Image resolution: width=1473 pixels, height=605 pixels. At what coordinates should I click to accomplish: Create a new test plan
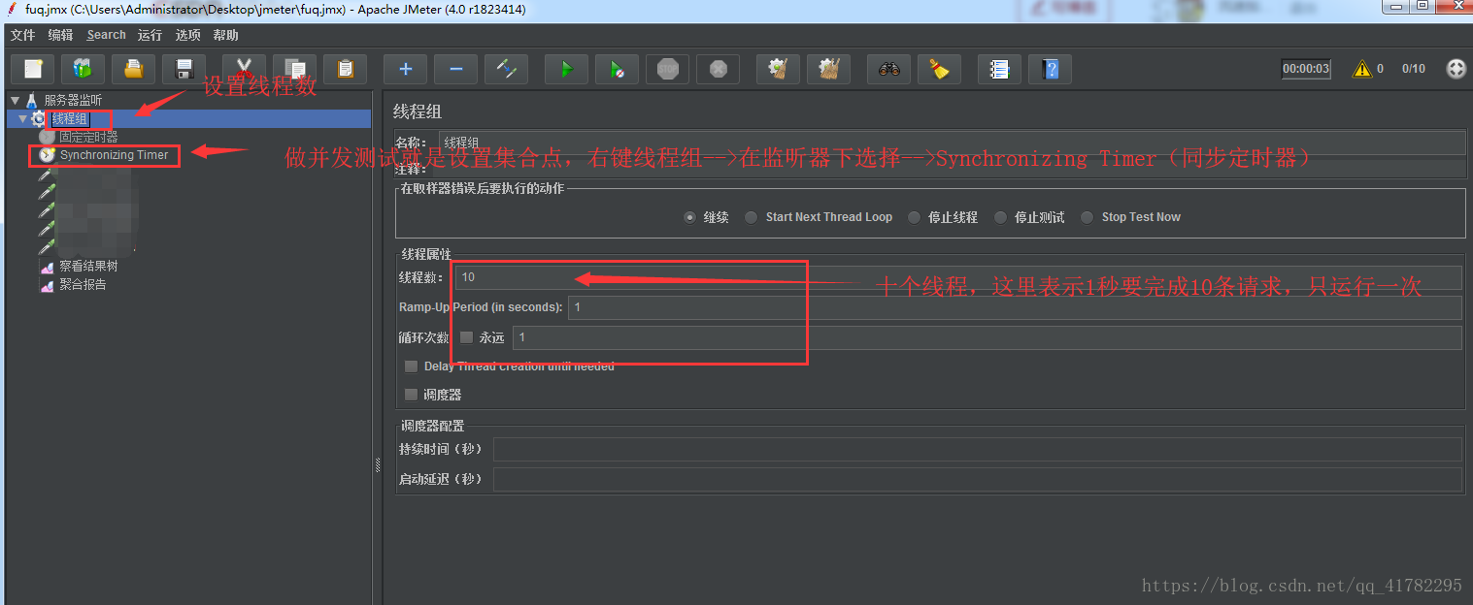[33, 69]
